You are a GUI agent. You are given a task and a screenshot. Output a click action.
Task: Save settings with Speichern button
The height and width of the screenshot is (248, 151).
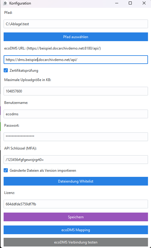(x=76, y=217)
